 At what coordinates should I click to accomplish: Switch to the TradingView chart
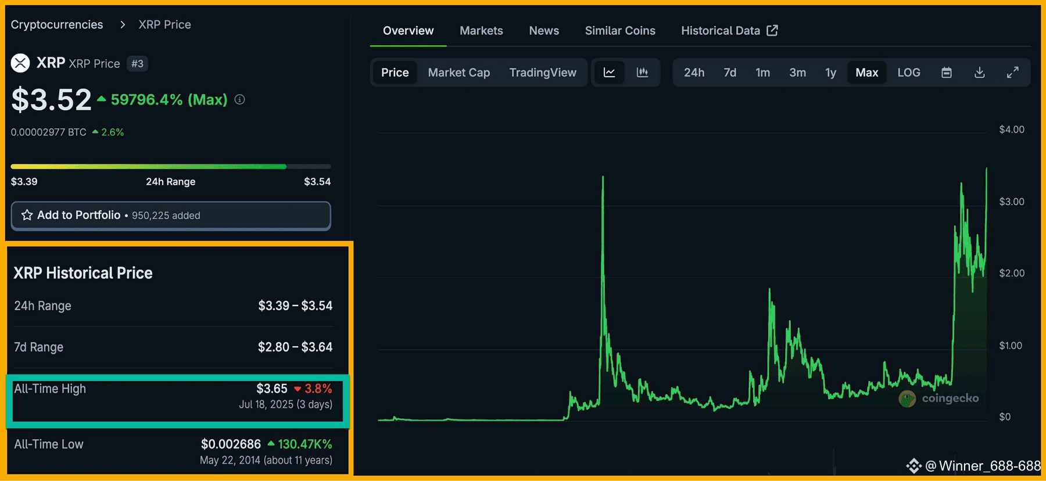[543, 73]
